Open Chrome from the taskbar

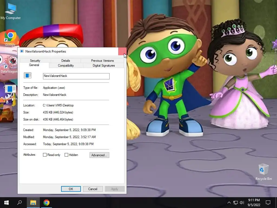[47, 203]
